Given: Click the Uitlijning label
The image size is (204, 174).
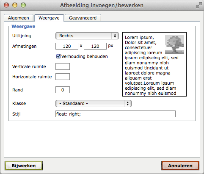Looking at the screenshot, I should (22, 36).
